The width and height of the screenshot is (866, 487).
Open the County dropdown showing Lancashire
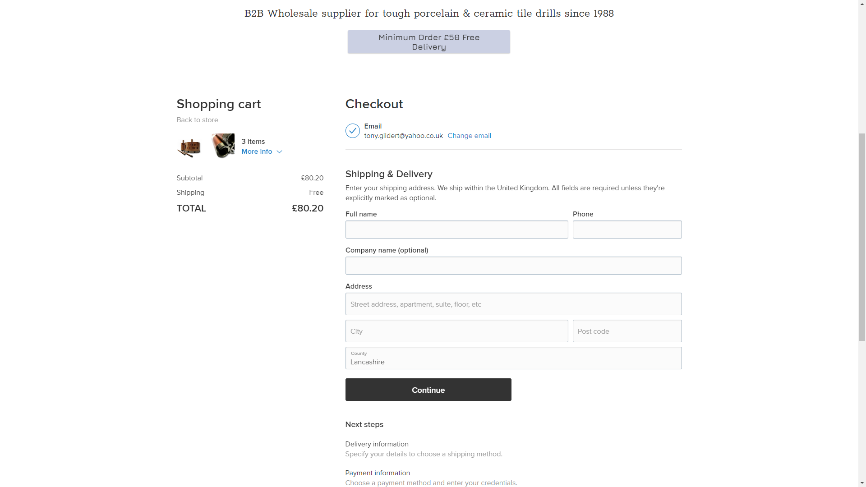[x=513, y=358]
